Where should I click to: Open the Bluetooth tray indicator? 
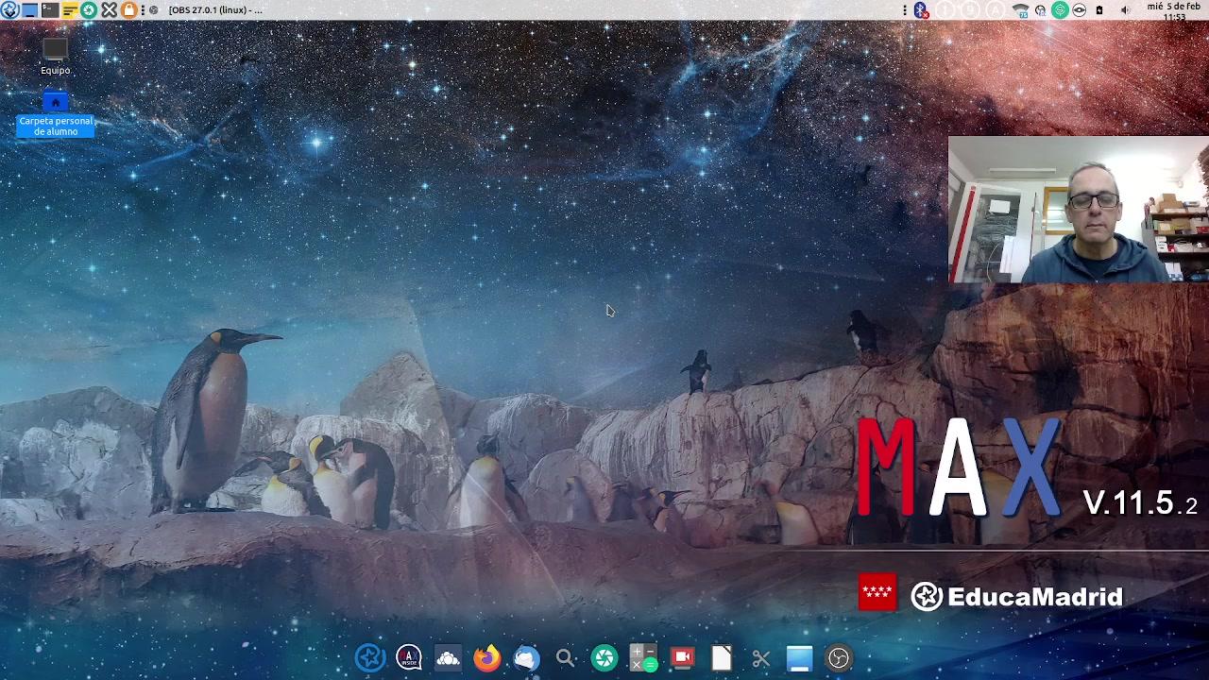pos(921,9)
